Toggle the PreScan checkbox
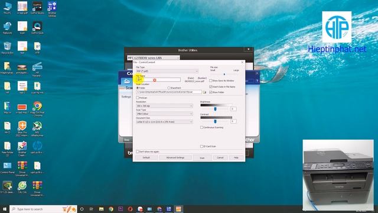 tap(138, 98)
